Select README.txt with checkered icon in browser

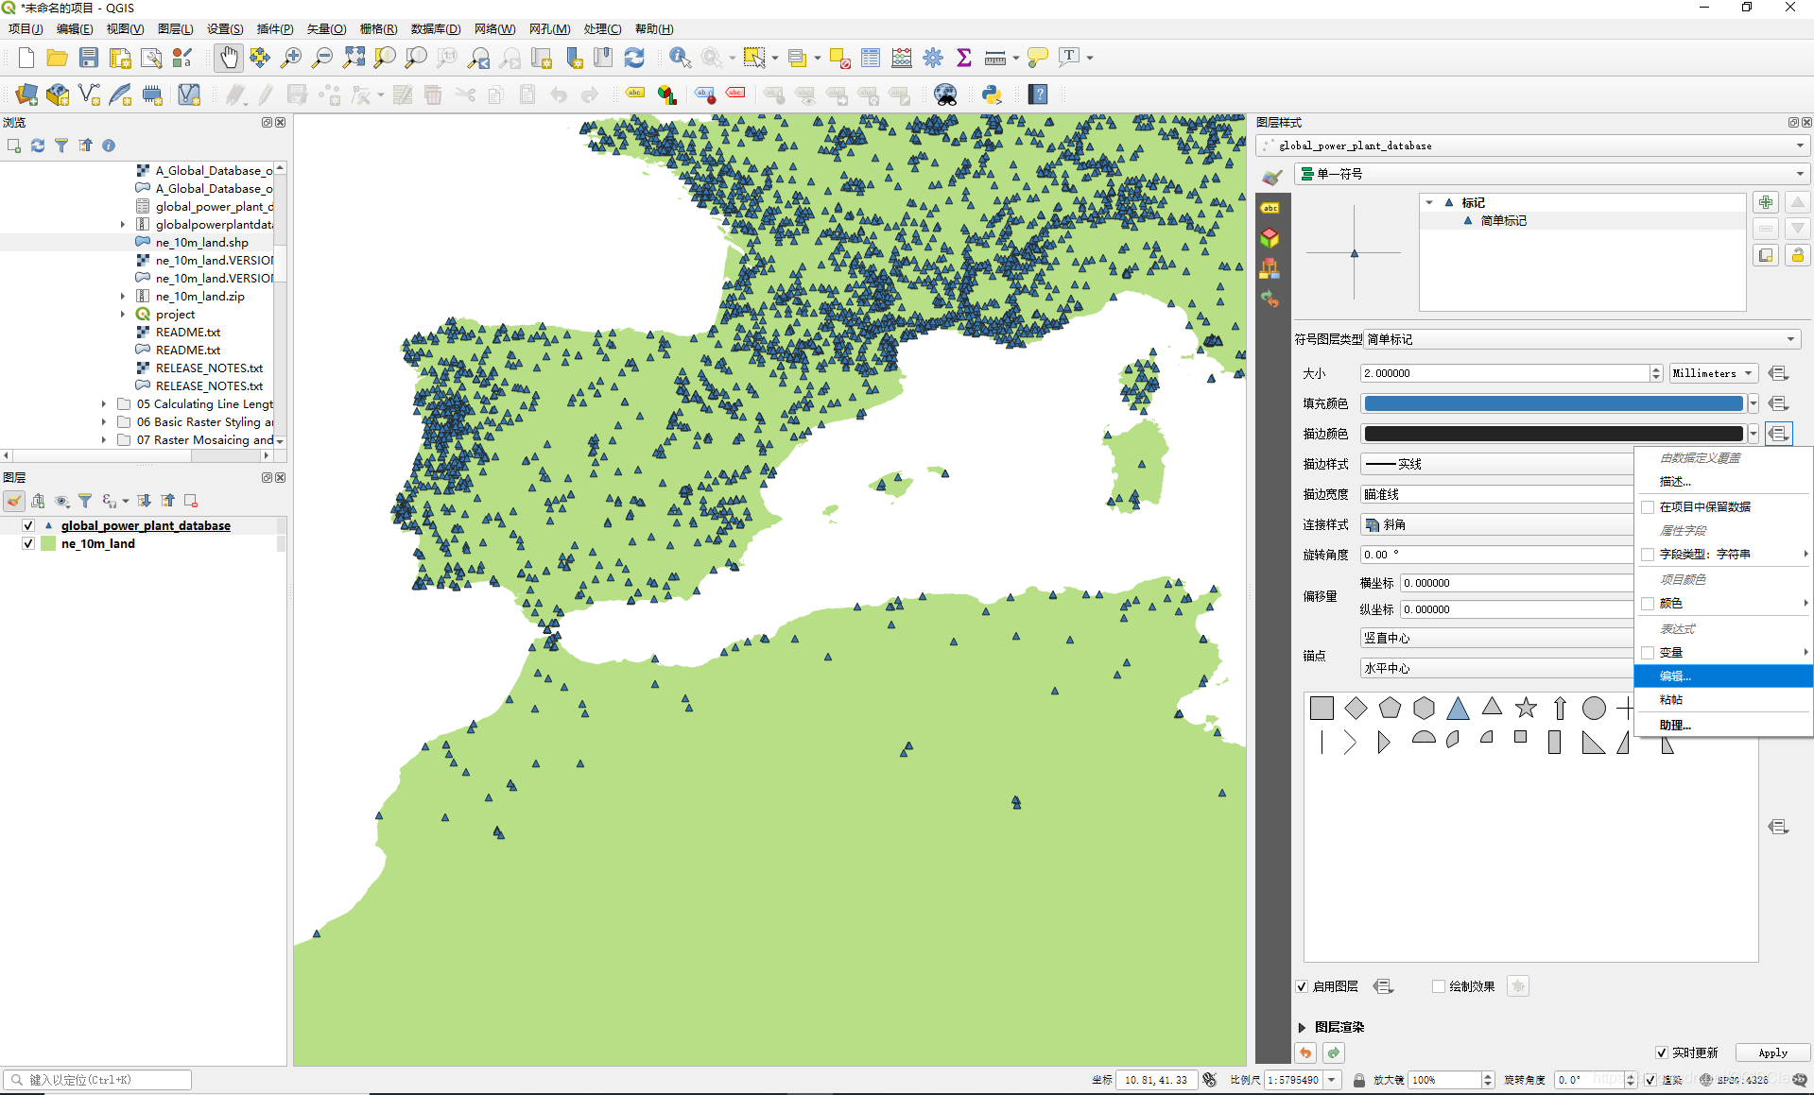(187, 332)
